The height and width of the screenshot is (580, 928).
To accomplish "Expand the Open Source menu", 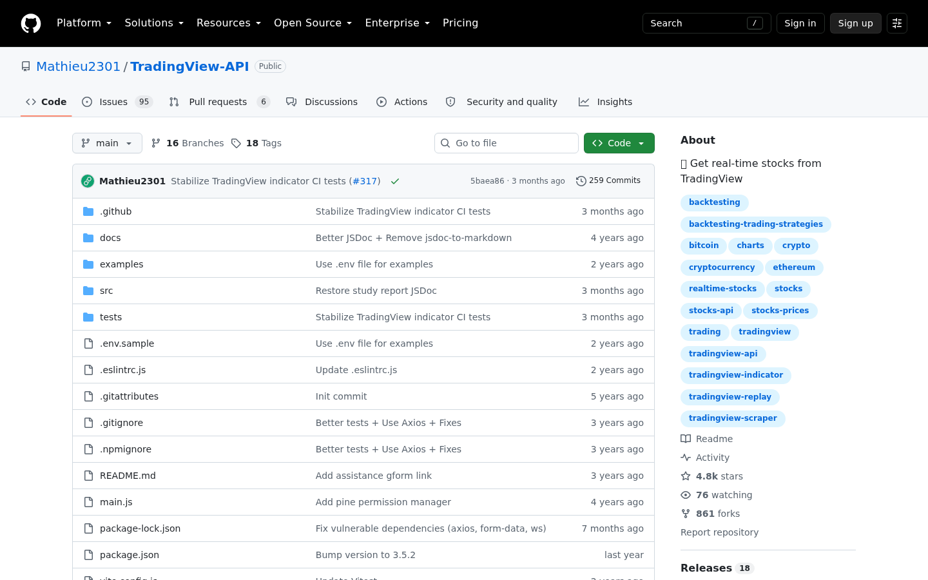I will [x=313, y=23].
